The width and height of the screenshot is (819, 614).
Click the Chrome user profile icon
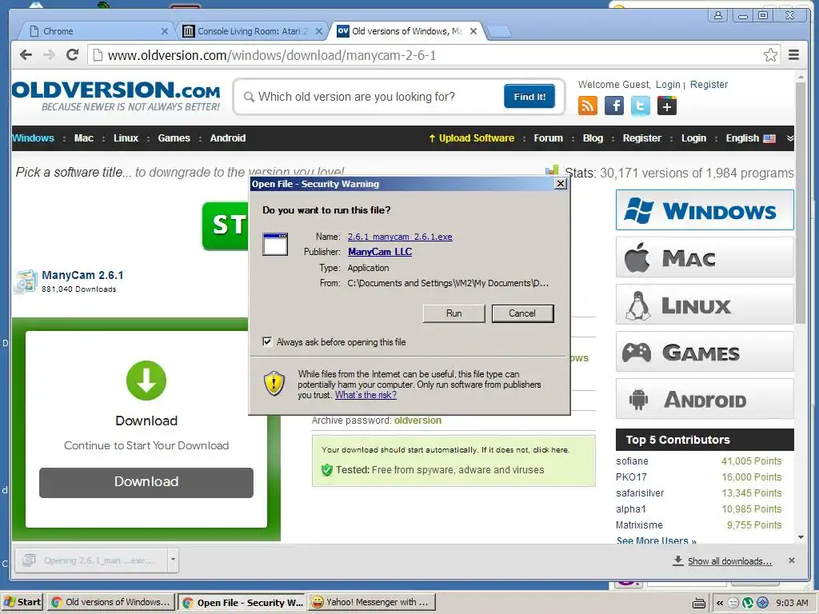pyautogui.click(x=718, y=15)
